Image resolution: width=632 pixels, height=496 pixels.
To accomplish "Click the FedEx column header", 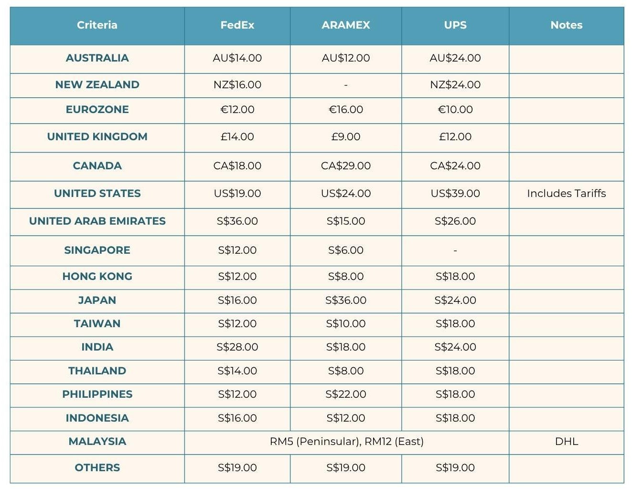I will point(237,25).
